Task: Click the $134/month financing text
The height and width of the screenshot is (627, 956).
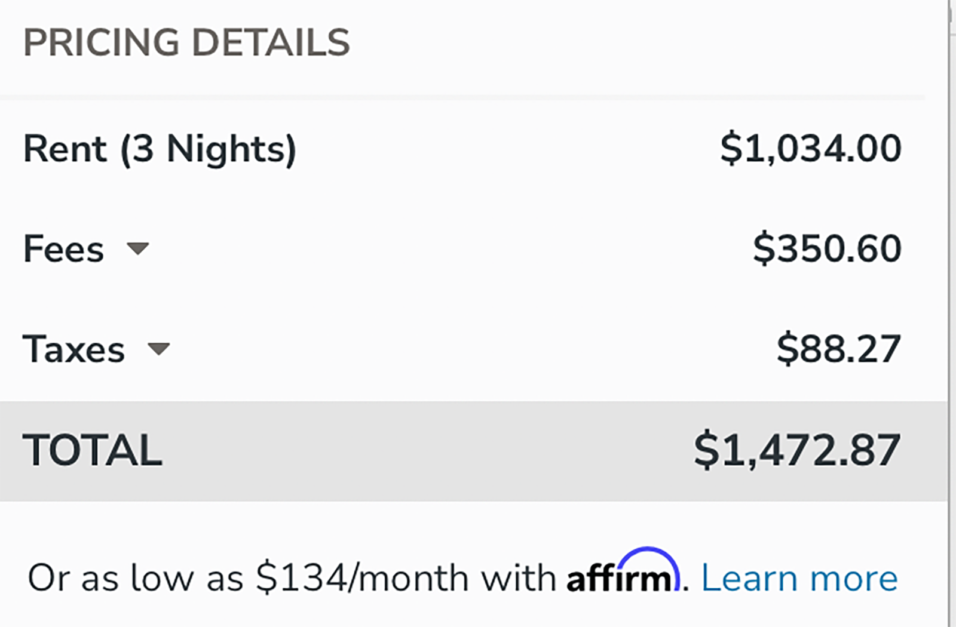Action: tap(362, 578)
